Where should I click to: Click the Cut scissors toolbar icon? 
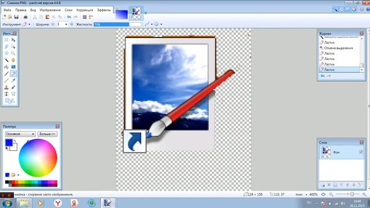(35, 17)
